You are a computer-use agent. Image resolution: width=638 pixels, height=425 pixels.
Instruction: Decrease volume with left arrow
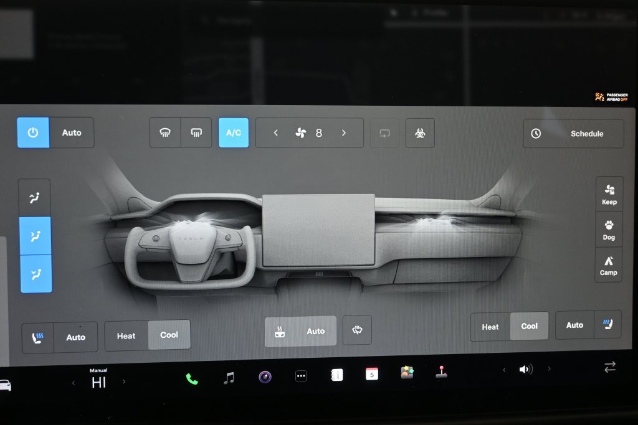[x=504, y=370]
